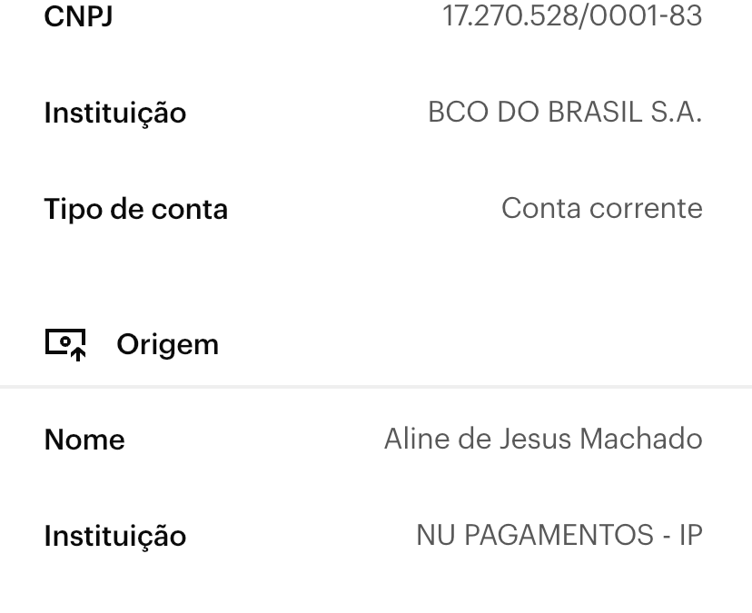Click the Tipo de conta label
This screenshot has width=752, height=613.
coord(135,209)
